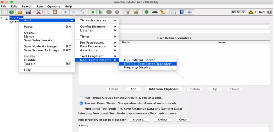Expand the Post Processors submenu

click(x=97, y=46)
